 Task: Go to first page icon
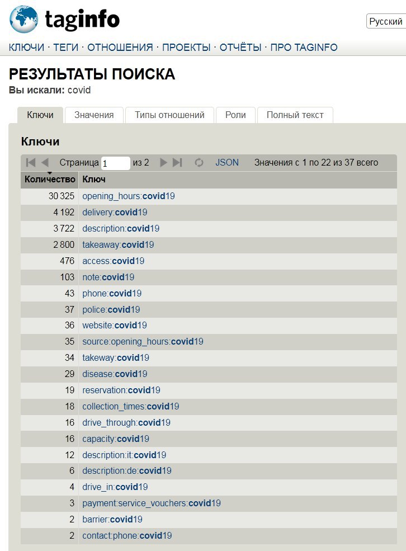pyautogui.click(x=31, y=162)
